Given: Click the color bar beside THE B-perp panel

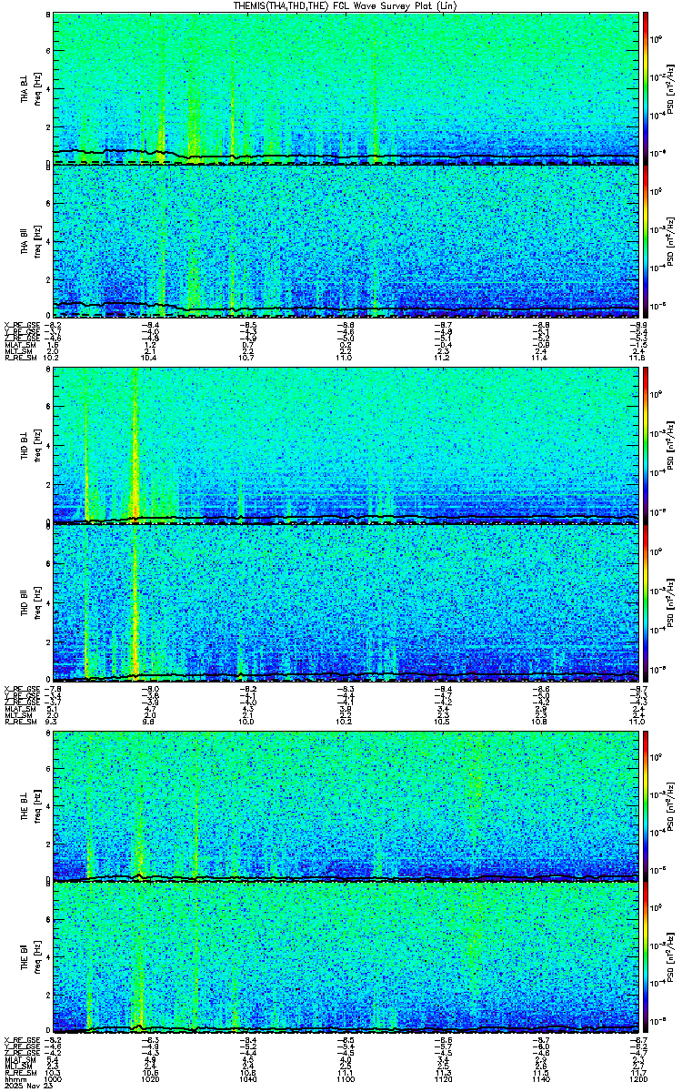Looking at the screenshot, I should (x=646, y=805).
